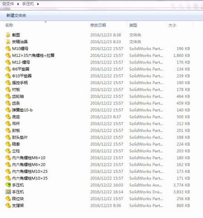Click the SolidWorks Ass... type cell
This screenshot has width=203, height=218.
coord(146,185)
